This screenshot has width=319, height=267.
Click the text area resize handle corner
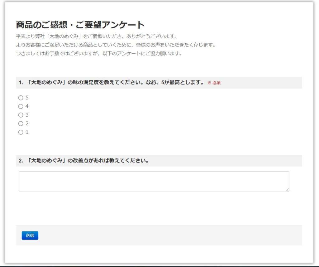click(287, 189)
